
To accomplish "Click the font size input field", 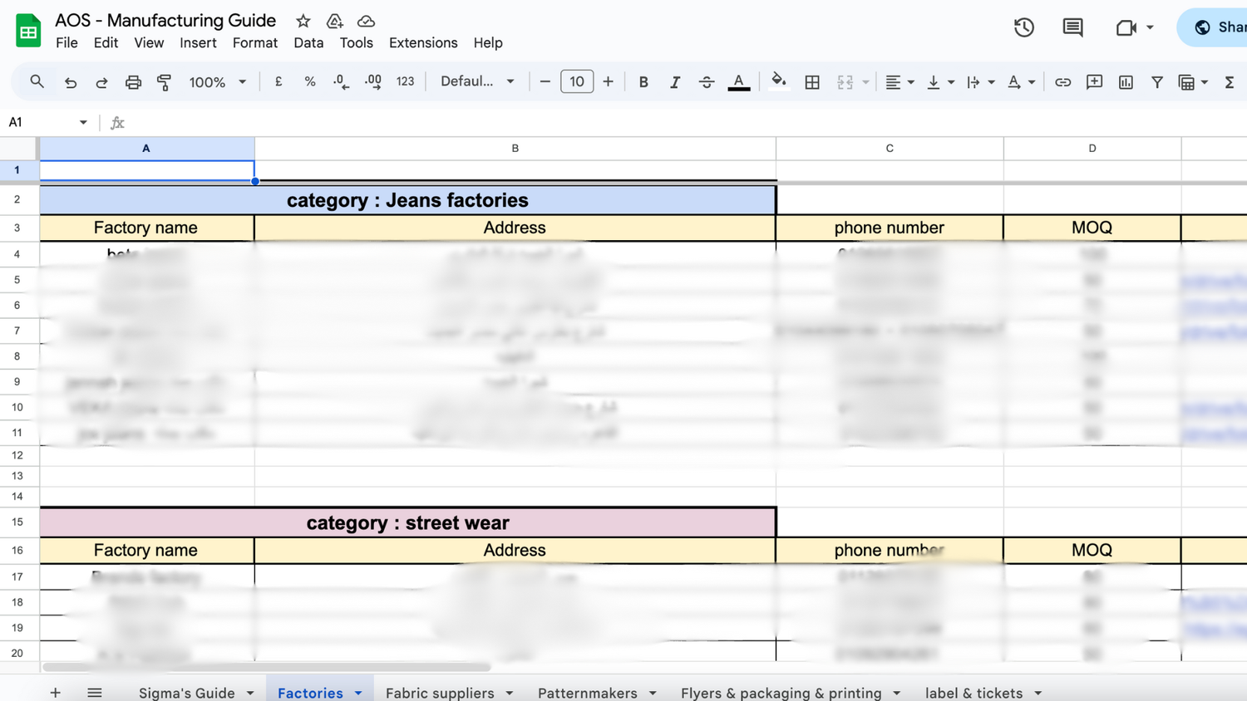I will [x=576, y=81].
